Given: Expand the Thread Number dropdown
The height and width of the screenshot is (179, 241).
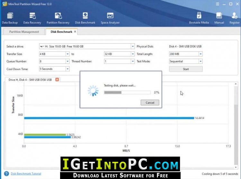Looking at the screenshot, I should tap(133, 61).
